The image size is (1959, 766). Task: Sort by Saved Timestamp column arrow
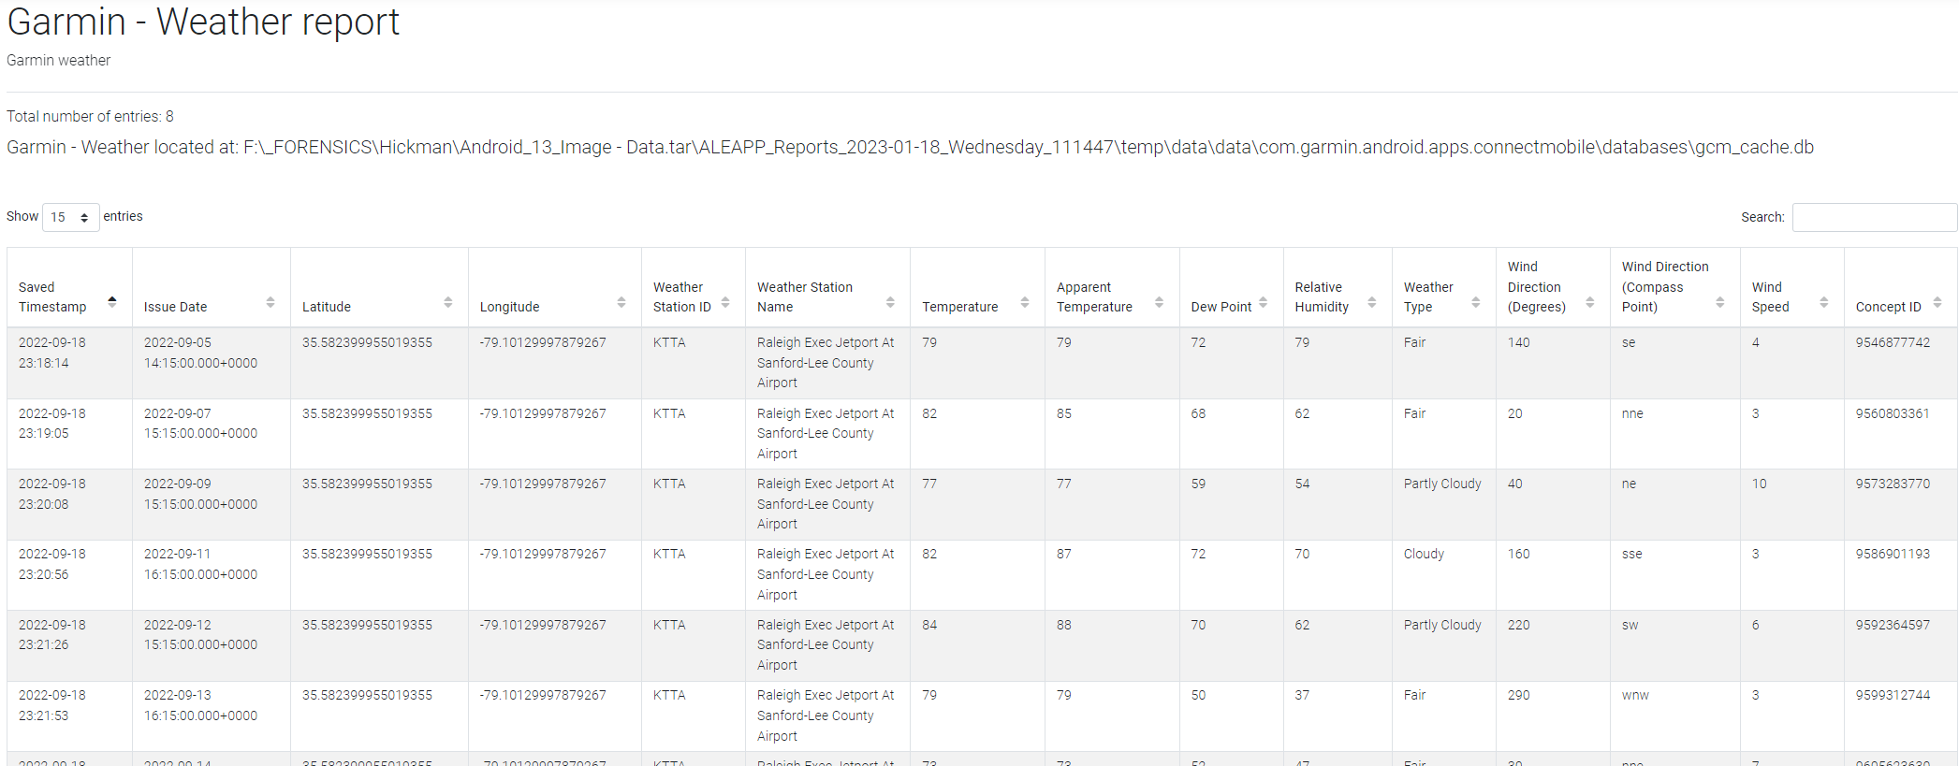112,301
